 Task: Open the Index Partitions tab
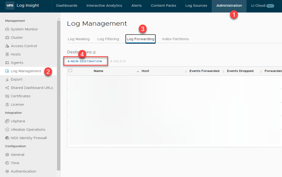pyautogui.click(x=175, y=39)
